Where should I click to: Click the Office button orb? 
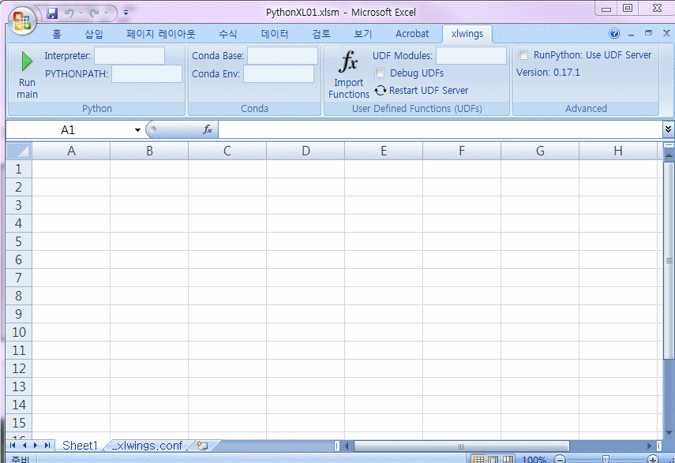(22, 21)
